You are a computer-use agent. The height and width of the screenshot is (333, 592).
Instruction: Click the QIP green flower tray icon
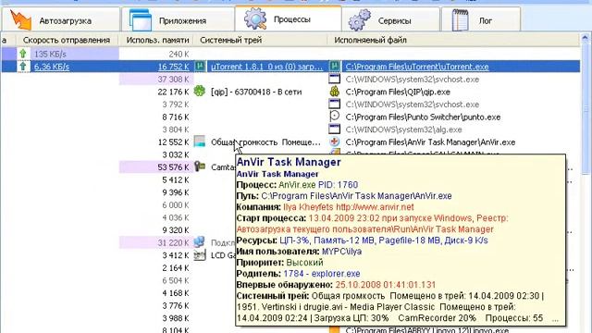point(200,91)
